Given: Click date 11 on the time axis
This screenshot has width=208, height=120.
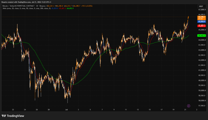Looking at the screenshot, I should (126, 110).
